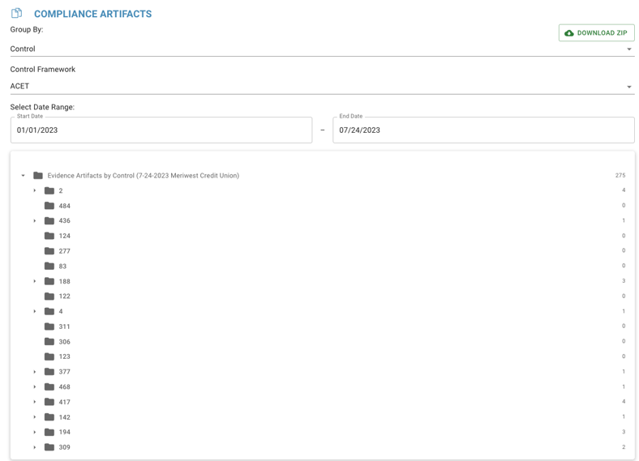Image resolution: width=639 pixels, height=461 pixels.
Task: Click the folder icon for 277
Action: coord(49,251)
